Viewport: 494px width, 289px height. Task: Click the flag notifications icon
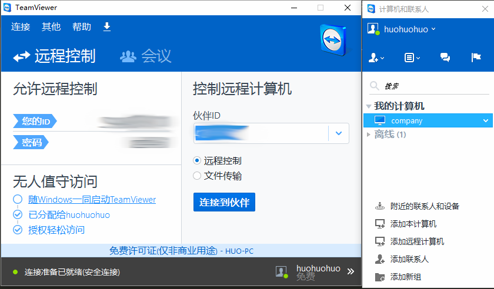tap(476, 58)
